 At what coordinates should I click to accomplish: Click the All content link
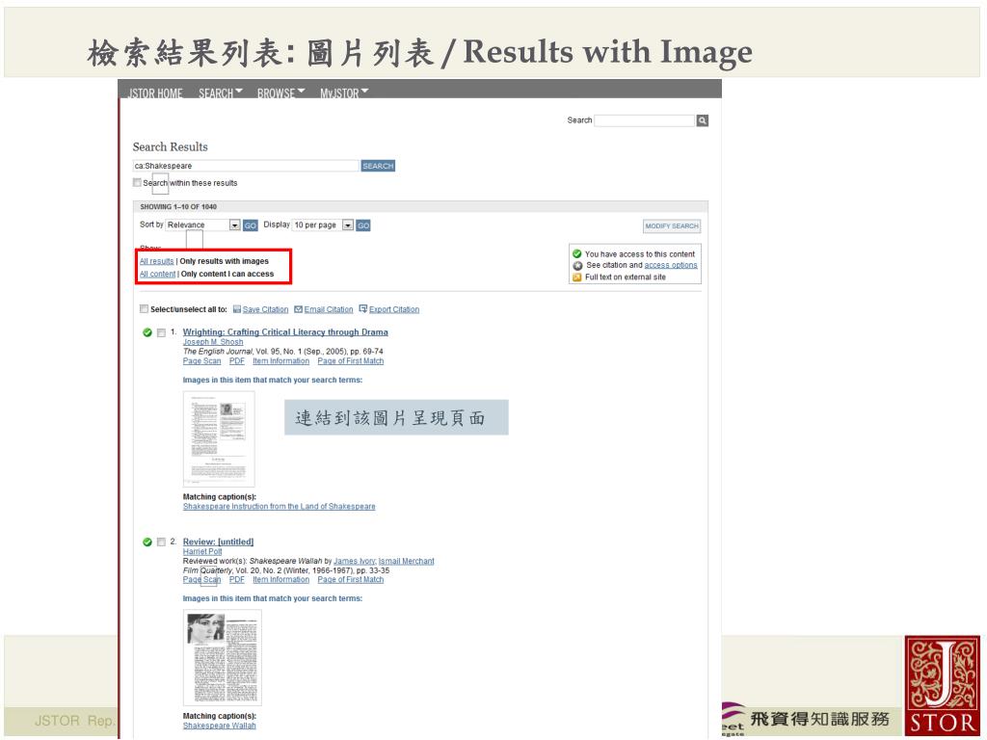click(157, 274)
